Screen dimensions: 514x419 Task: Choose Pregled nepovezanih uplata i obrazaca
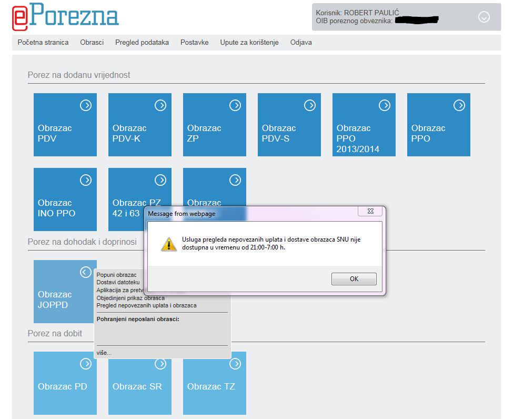[x=147, y=305]
